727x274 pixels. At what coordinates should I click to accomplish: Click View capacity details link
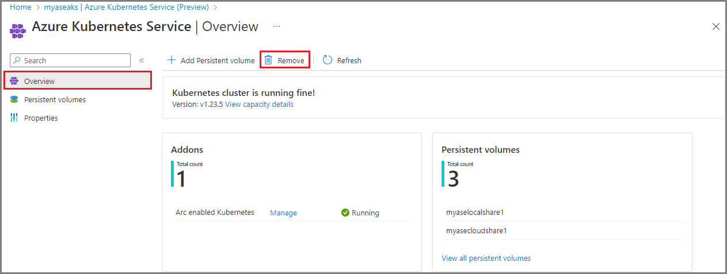[259, 105]
